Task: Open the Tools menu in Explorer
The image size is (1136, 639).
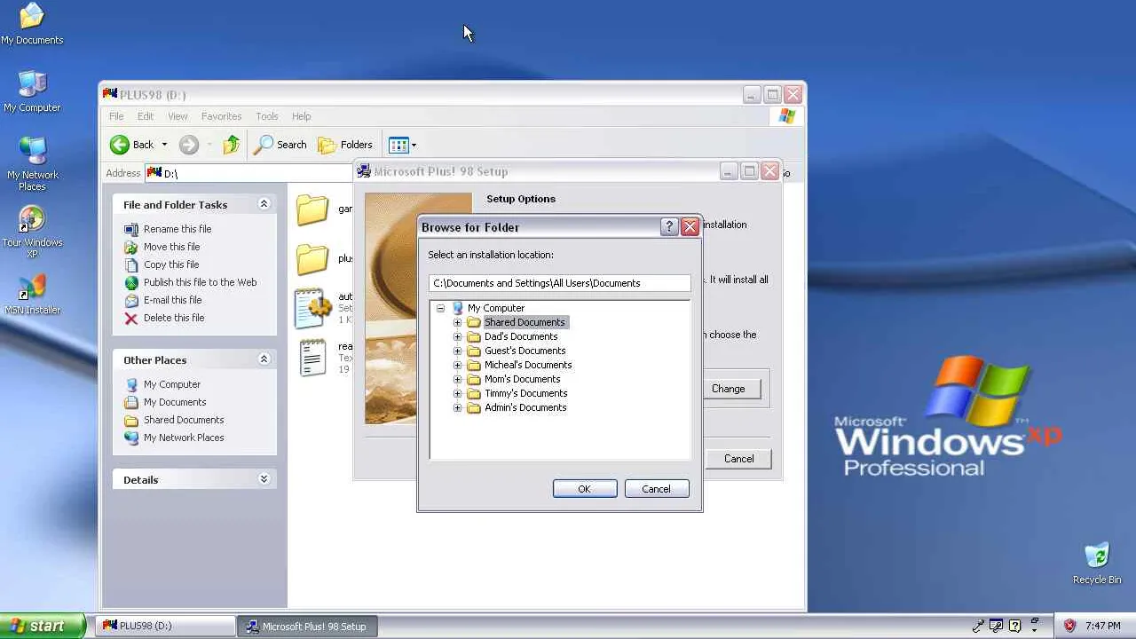Action: (x=266, y=116)
